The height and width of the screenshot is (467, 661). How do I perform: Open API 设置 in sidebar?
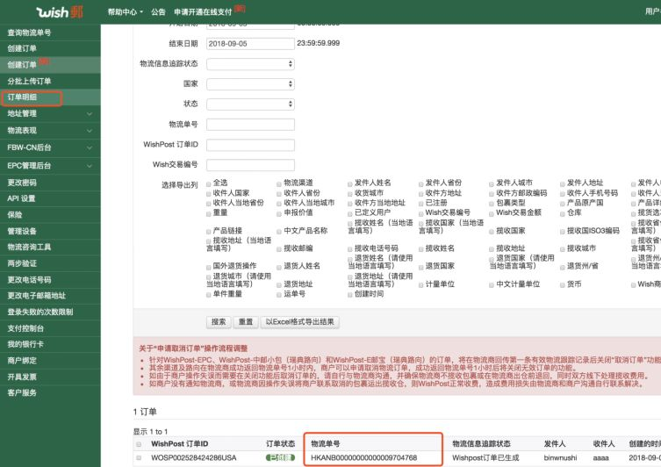coord(50,198)
